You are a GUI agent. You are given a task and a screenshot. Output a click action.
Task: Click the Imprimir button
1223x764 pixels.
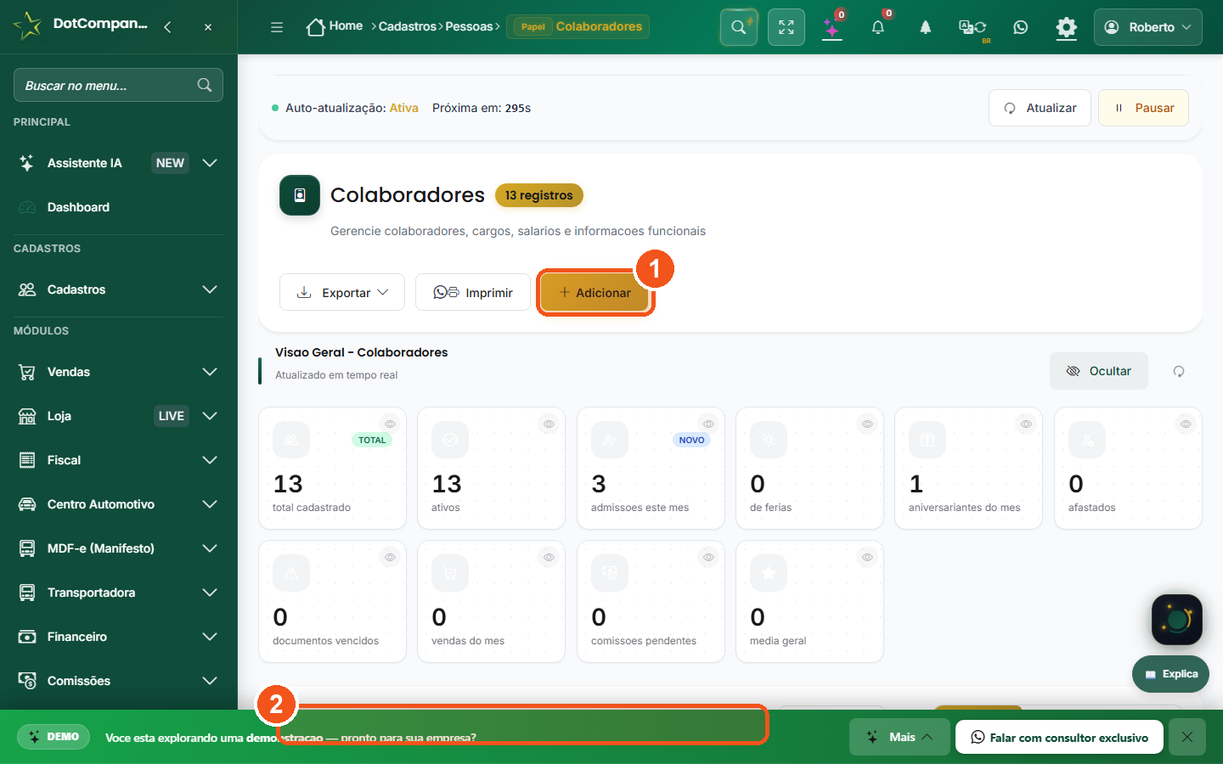click(x=473, y=292)
